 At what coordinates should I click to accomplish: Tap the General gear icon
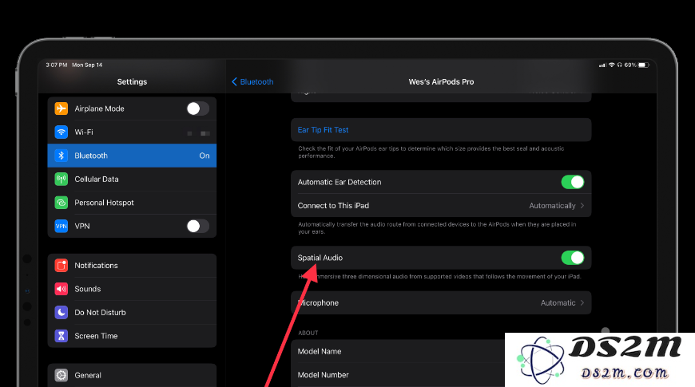pos(62,375)
